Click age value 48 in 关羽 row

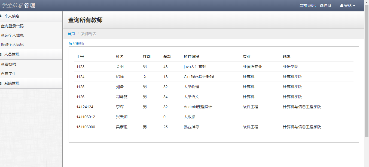click(166, 67)
